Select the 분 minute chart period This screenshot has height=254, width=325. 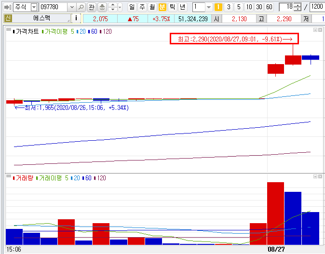162,7
